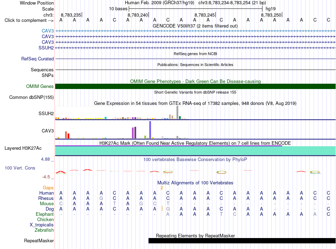Click 'Click to complement -->' label
Viewport: 336px width, 249px height.
29,20
